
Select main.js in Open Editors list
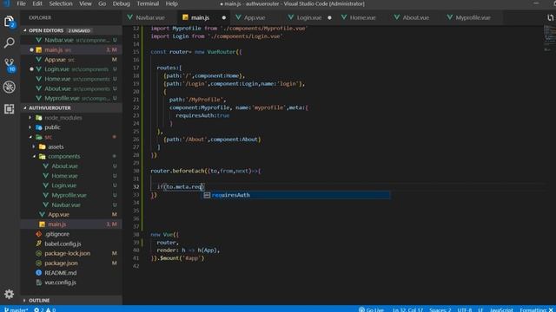[71, 50]
